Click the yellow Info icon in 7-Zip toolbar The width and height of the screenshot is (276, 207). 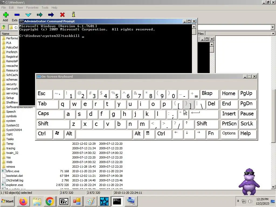coord(74,15)
